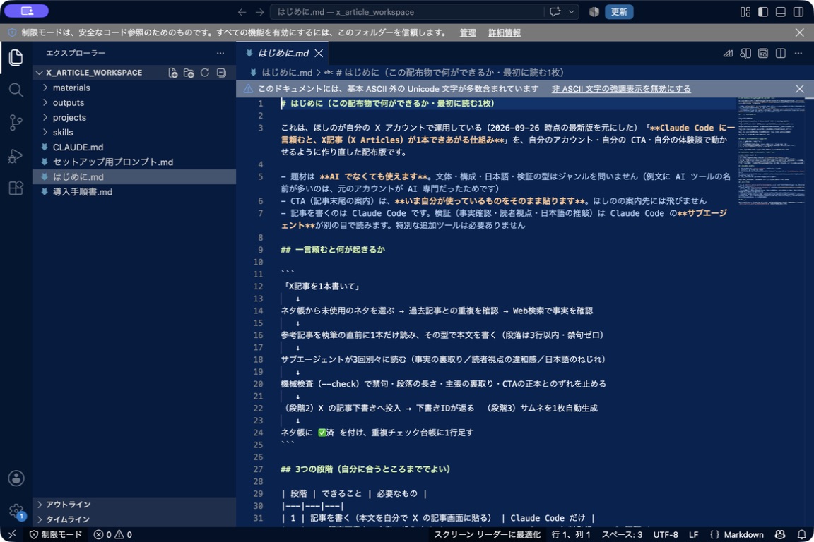This screenshot has width=814, height=542.
Task: Open the 詳細情報 link
Action: click(x=504, y=32)
